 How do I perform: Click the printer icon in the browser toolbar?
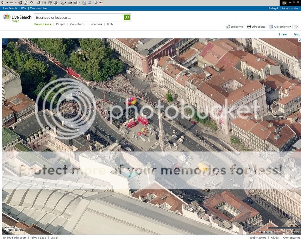tap(70, 3)
